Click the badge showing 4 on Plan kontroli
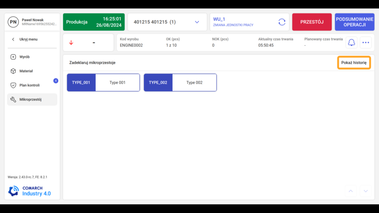Screen dimensions: 379x213 click(56, 81)
